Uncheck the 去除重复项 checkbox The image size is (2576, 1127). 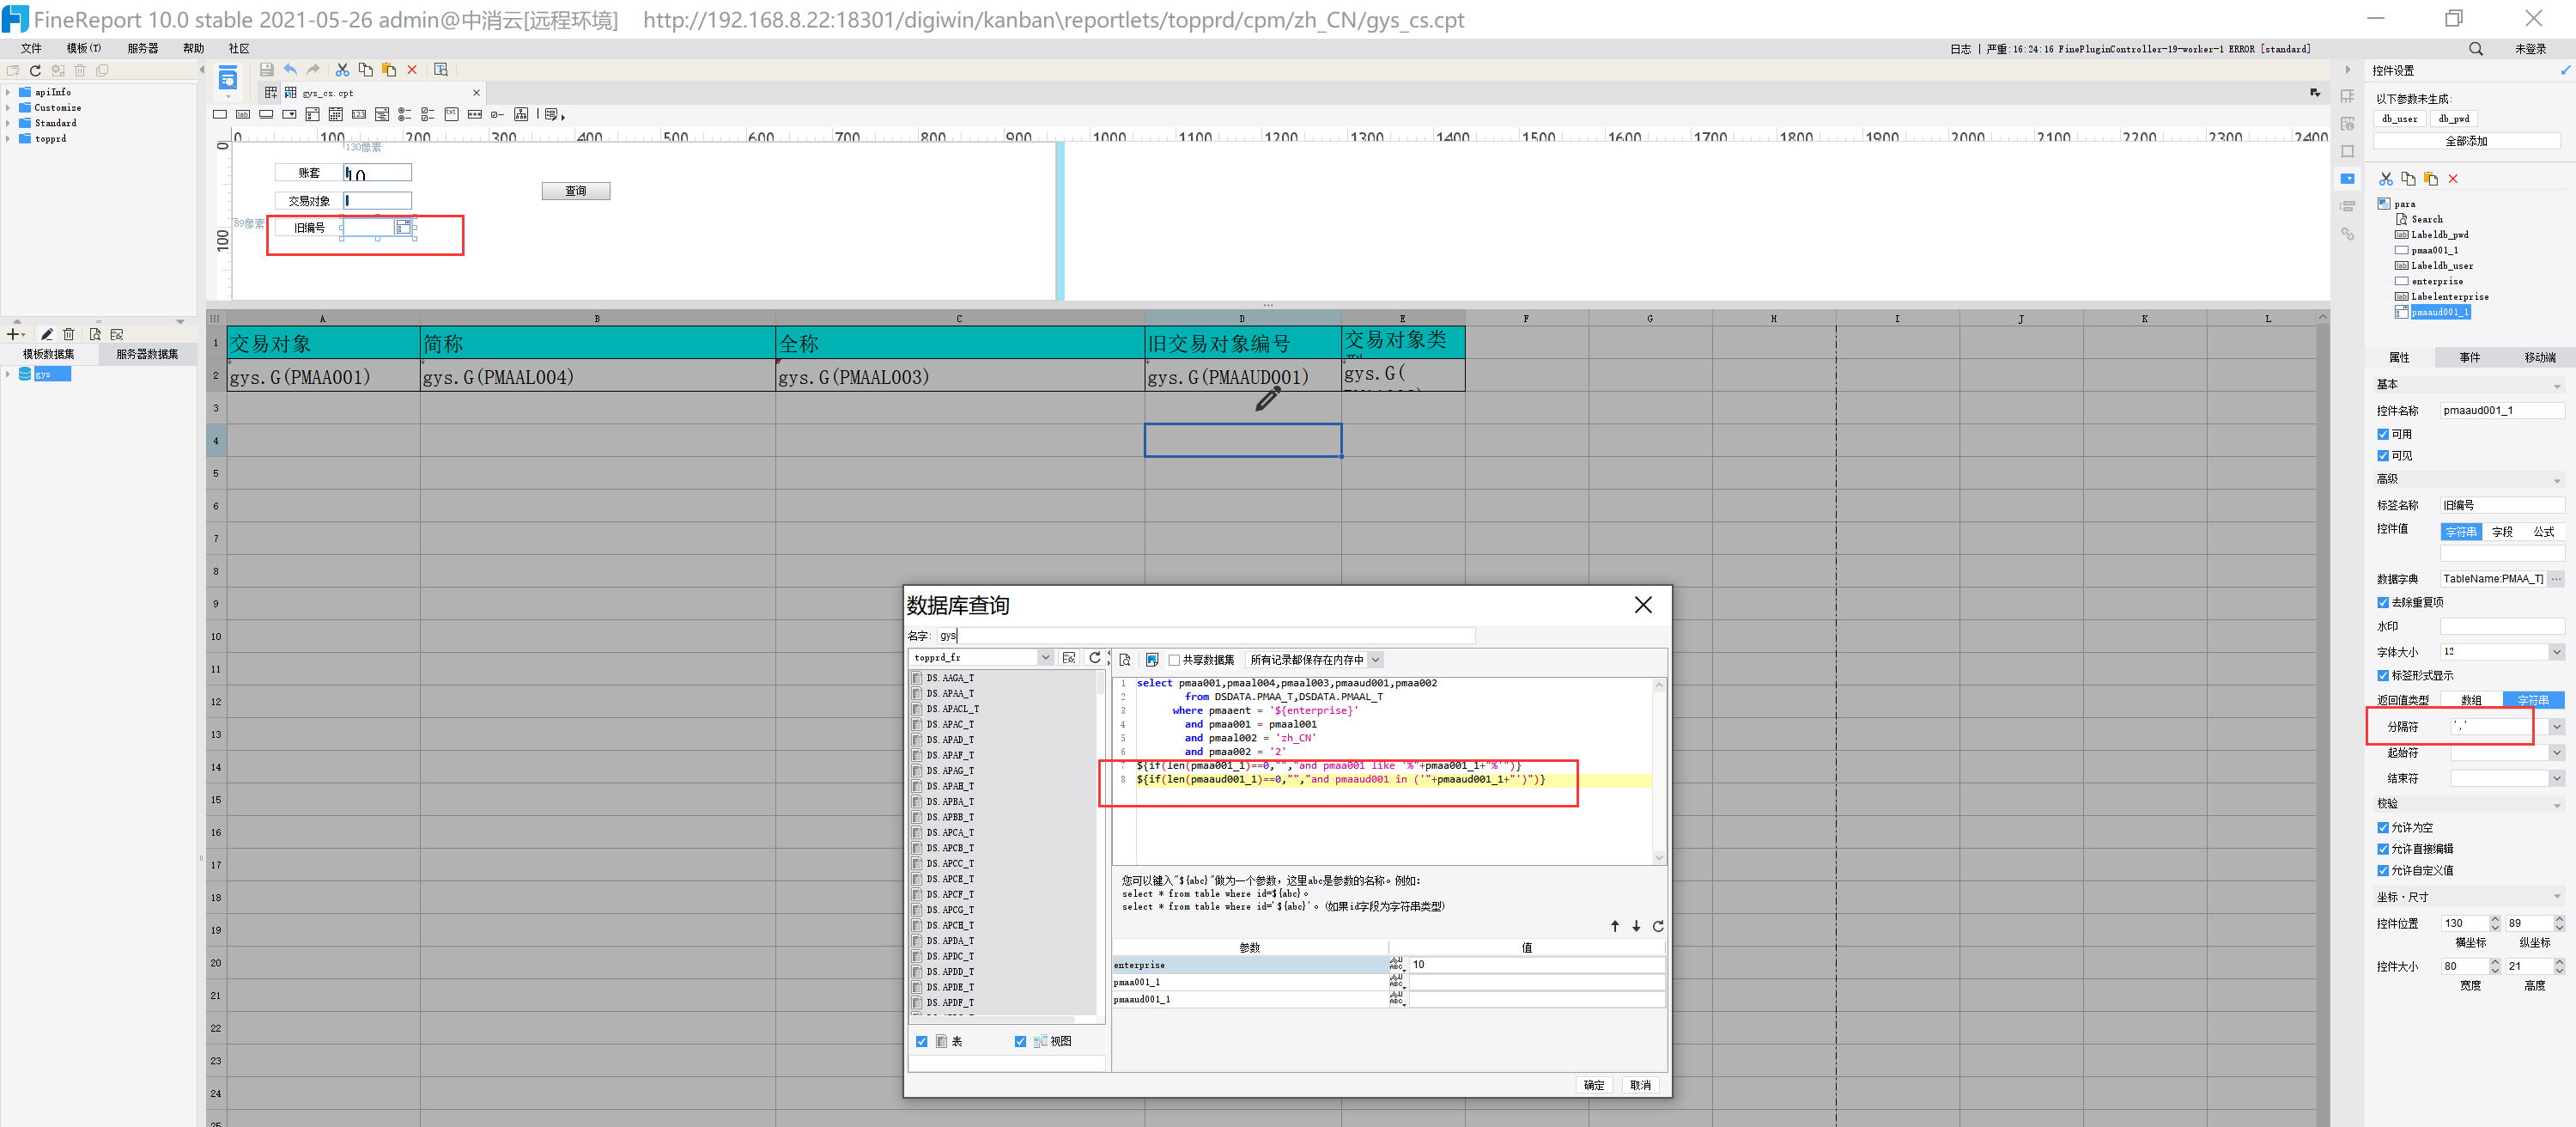pos(2383,603)
